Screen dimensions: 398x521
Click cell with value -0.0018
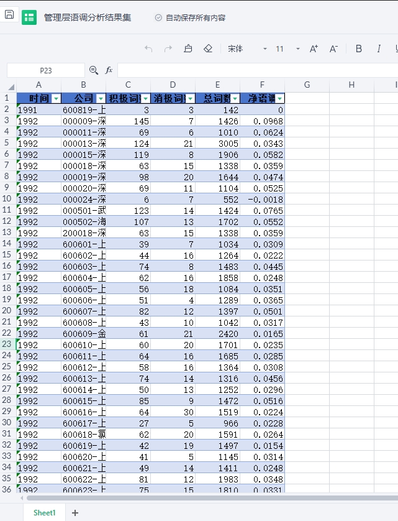[x=262, y=200]
